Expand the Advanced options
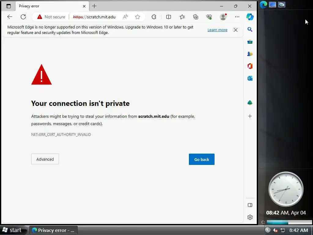The height and width of the screenshot is (235, 313). point(45,159)
